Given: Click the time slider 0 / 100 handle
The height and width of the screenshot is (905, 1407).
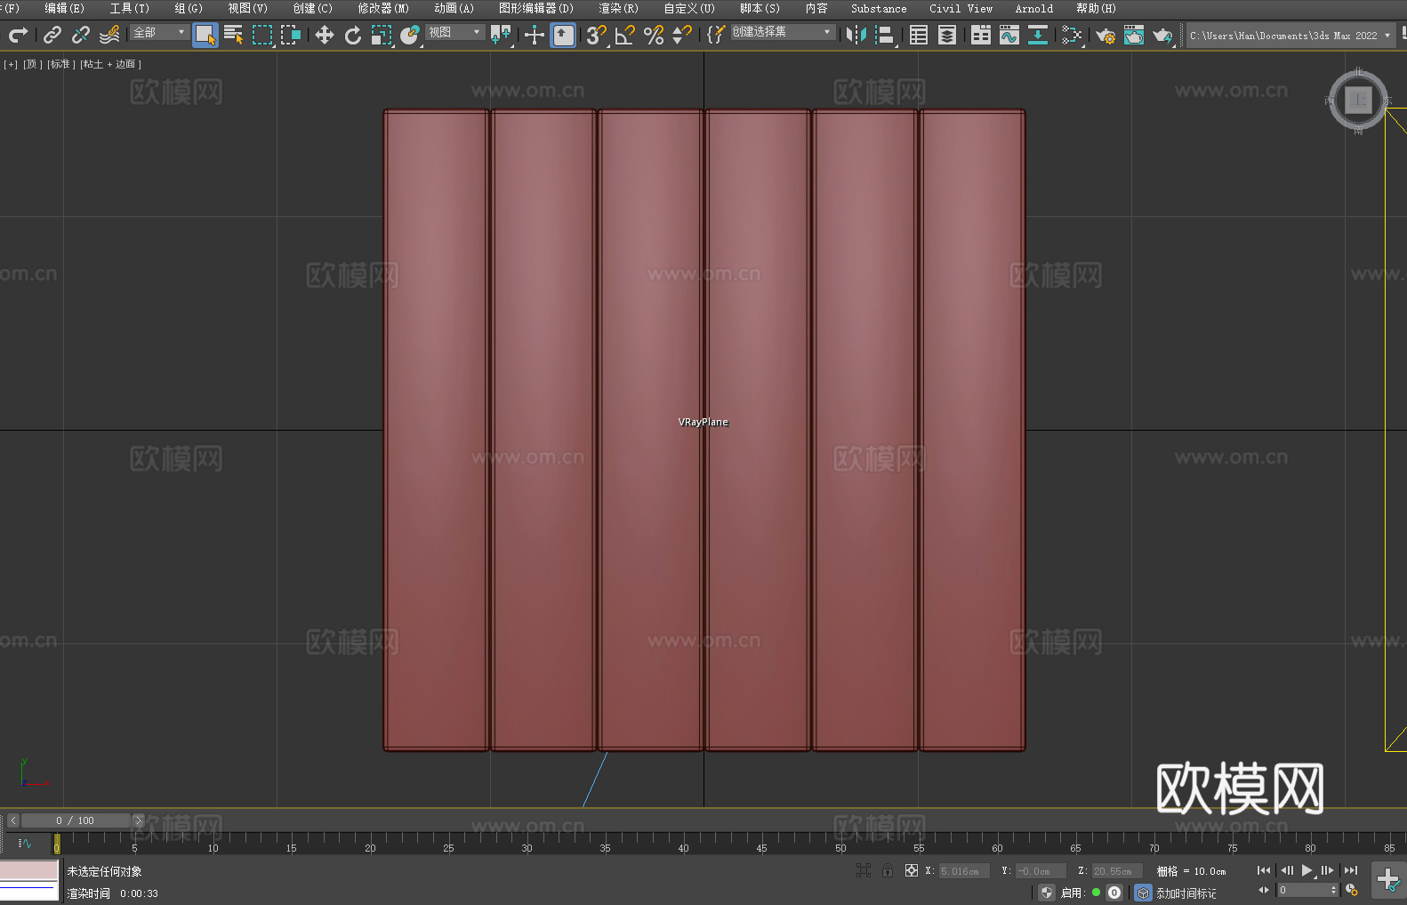Looking at the screenshot, I should tap(76, 820).
